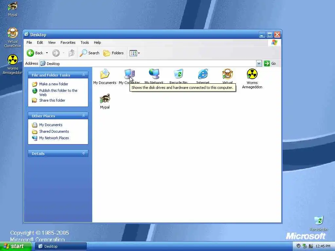Expand the Details panel
Image resolution: width=335 pixels, height=251 pixels.
pyautogui.click(x=83, y=153)
